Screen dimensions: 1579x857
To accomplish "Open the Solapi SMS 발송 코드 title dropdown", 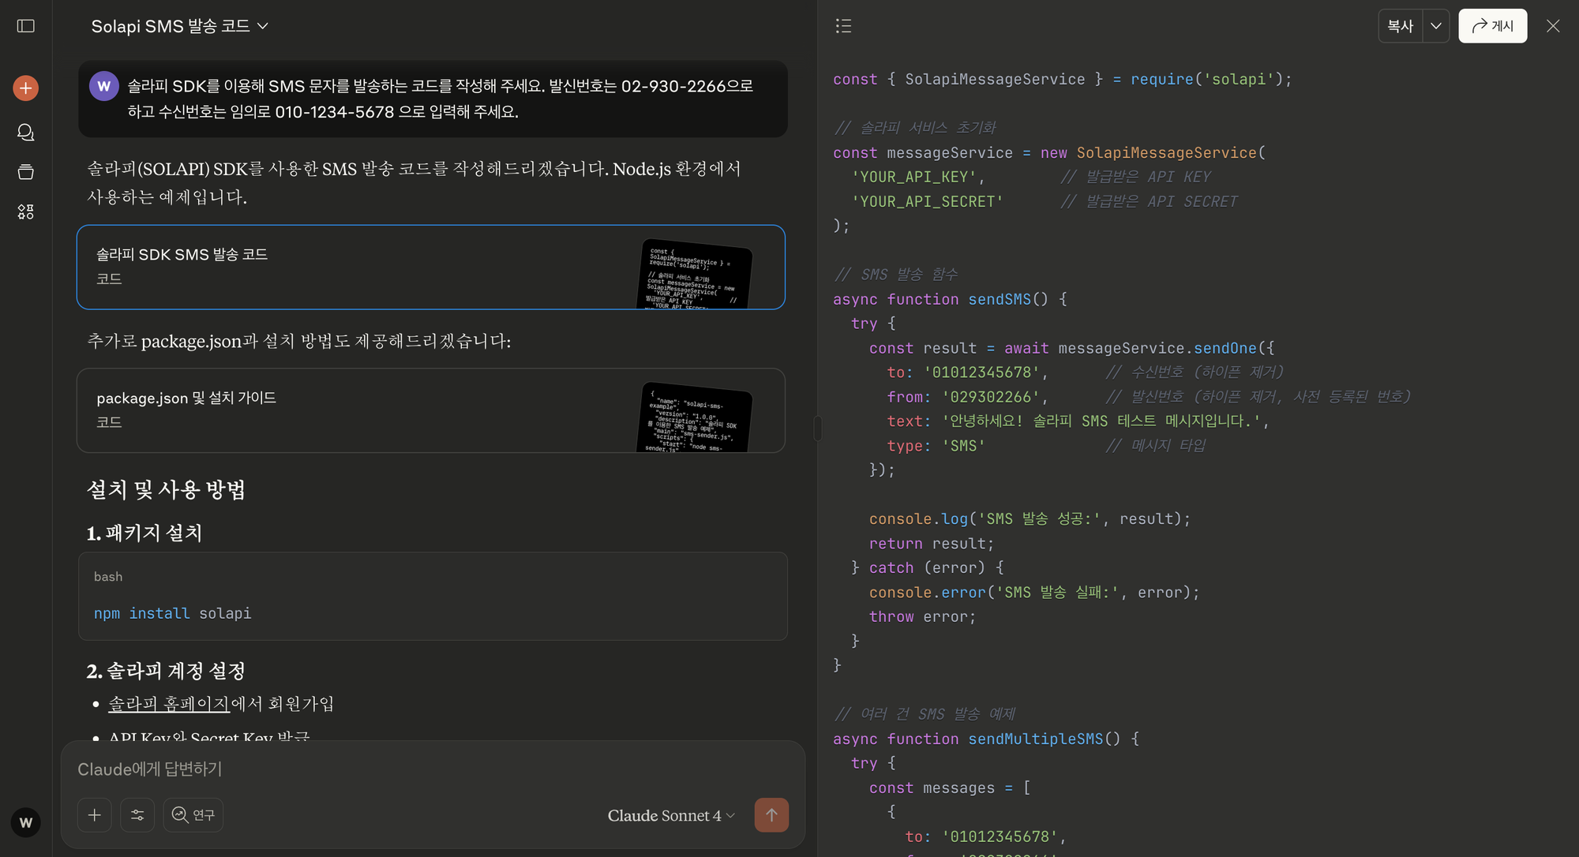I will click(x=180, y=26).
